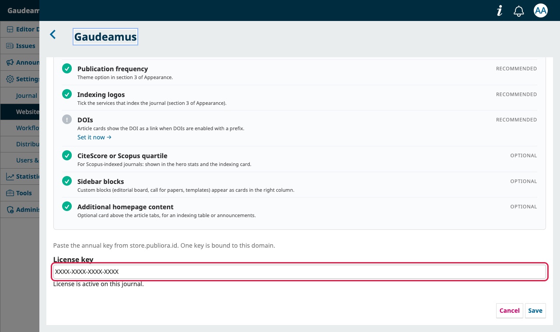This screenshot has height=332, width=560.
Task: Click the 'Publication frequency' title
Action: pos(112,69)
